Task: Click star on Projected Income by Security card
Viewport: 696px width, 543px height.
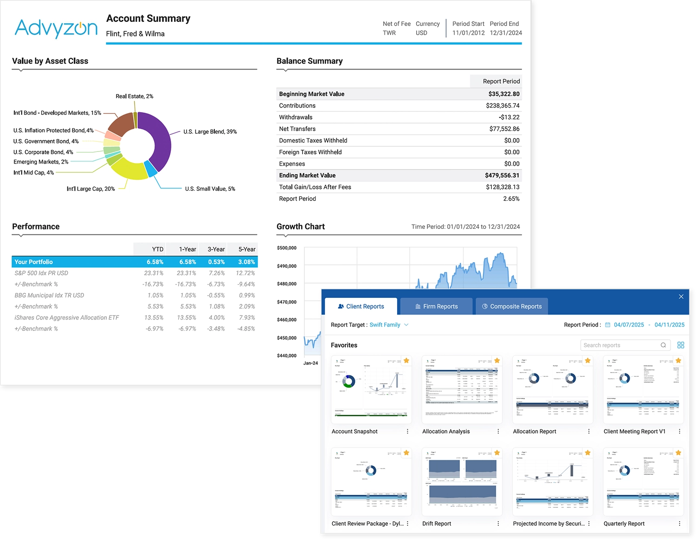Action: [x=588, y=453]
